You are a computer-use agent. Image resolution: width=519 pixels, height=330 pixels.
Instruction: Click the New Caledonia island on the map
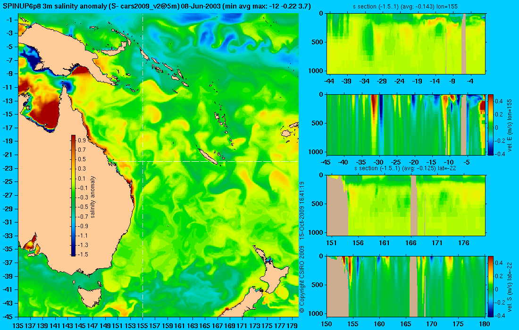[208, 156]
